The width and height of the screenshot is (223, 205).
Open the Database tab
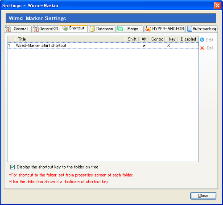tap(102, 29)
